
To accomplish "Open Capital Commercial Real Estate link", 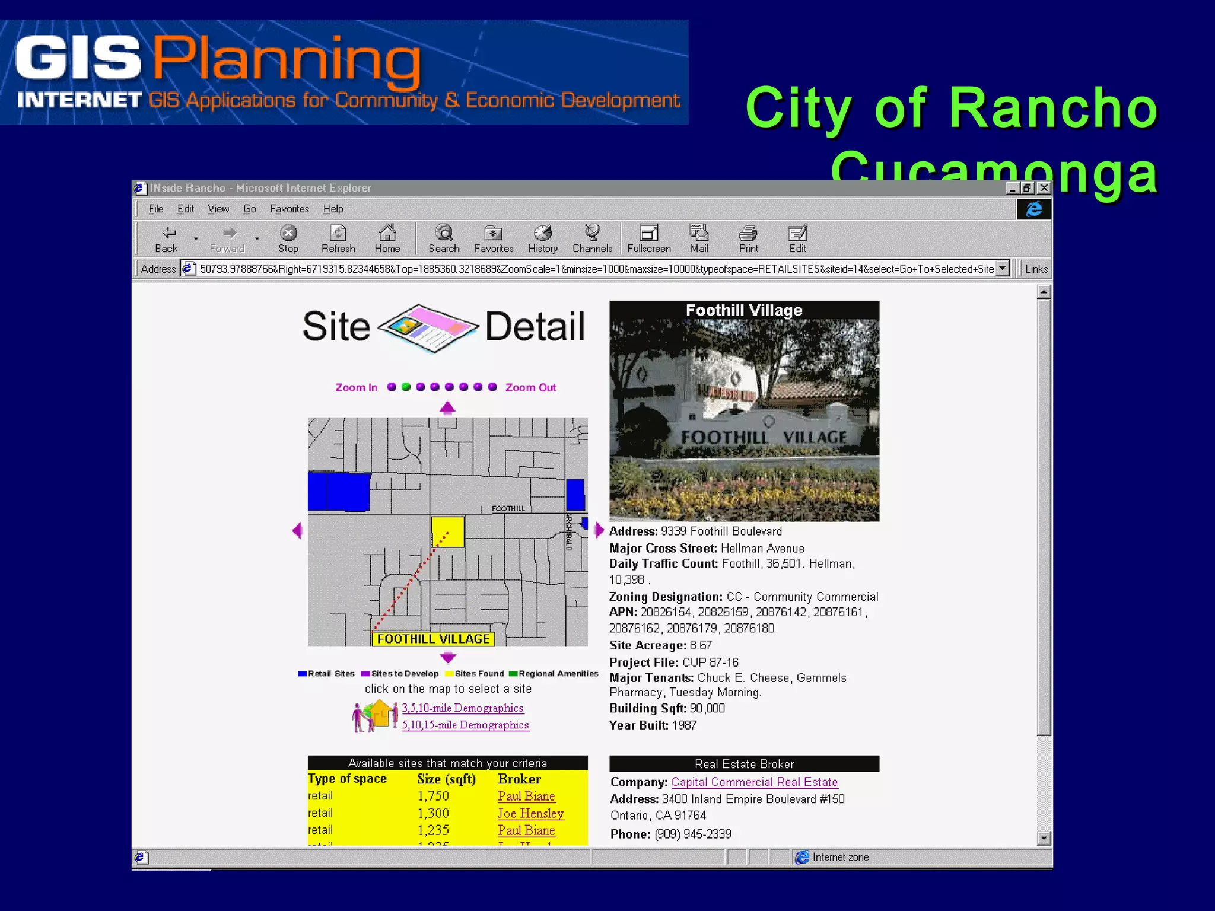I will coord(755,782).
